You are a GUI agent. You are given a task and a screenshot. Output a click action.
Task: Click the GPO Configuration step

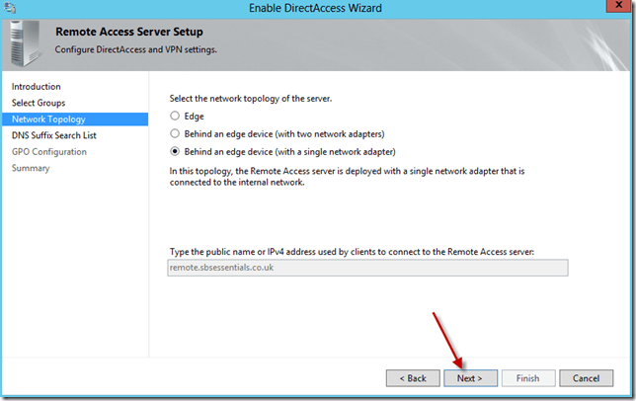[48, 151]
